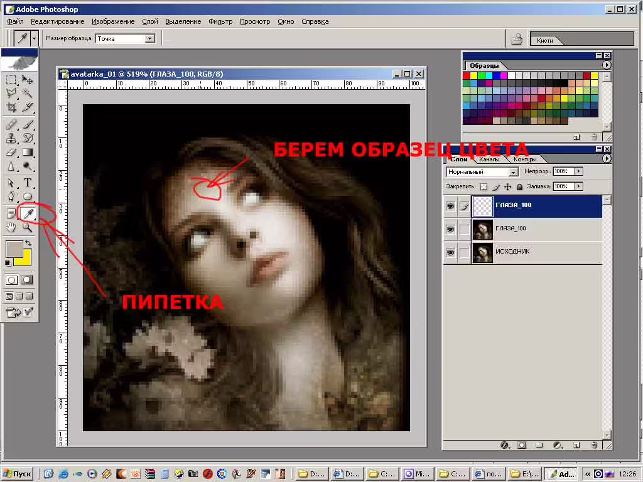643x482 pixels.
Task: Toggle Lock position icon in Закрепить
Action: (507, 187)
